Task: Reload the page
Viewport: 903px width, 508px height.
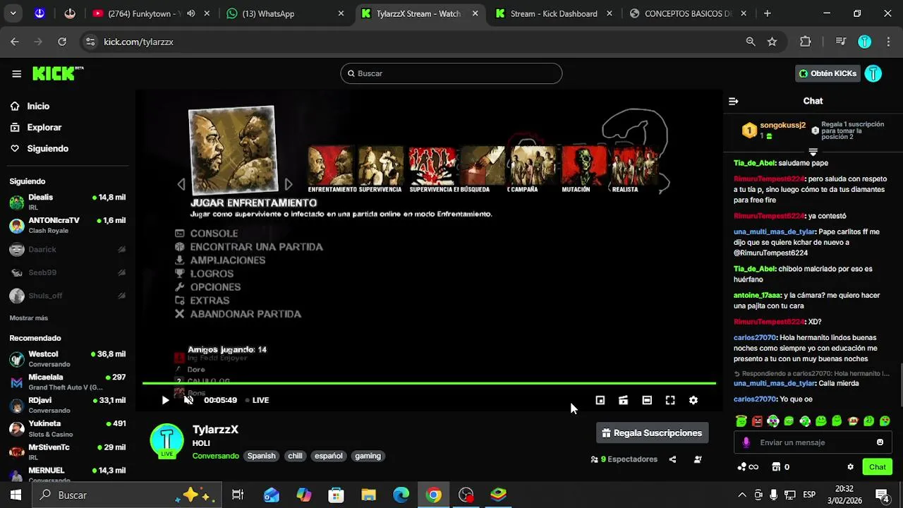Action: click(62, 42)
